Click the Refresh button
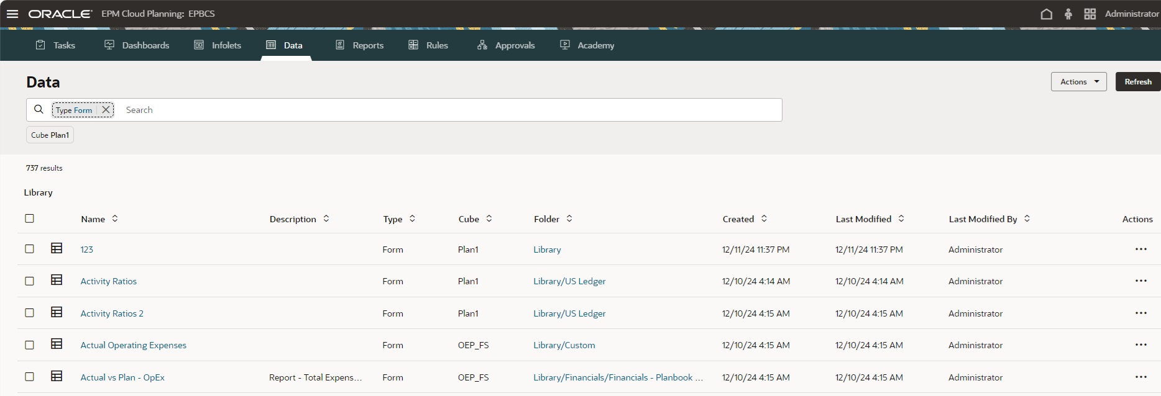The image size is (1161, 396). tap(1137, 82)
